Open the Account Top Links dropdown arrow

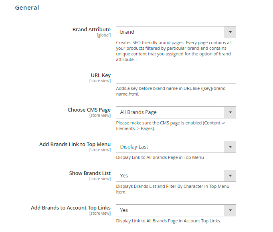[230, 210]
